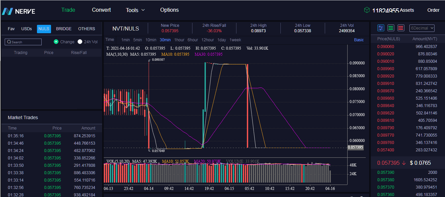The width and height of the screenshot is (445, 197).
Task: Show only sell orders with red icon
Action: 401,28
